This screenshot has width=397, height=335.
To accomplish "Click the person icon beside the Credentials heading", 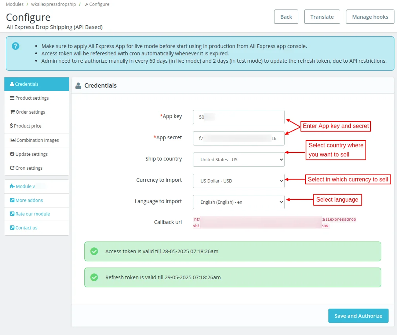I will coord(78,85).
